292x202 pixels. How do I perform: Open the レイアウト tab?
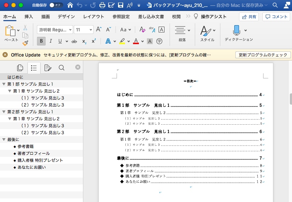94,17
